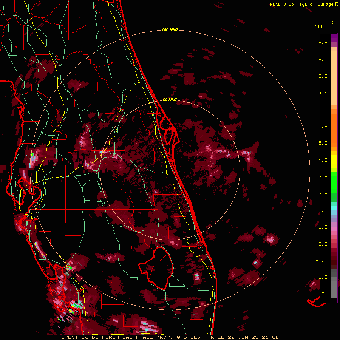340x340 pixels.
Task: Click the 50 NMI range ring label
Action: click(x=170, y=100)
